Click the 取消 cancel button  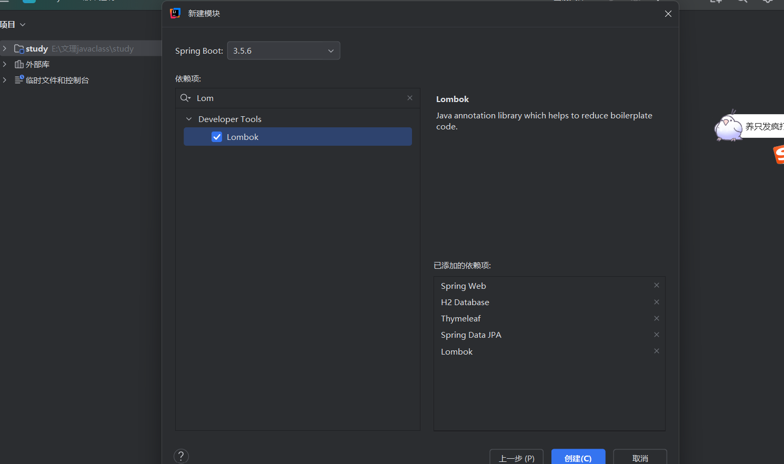tap(640, 457)
